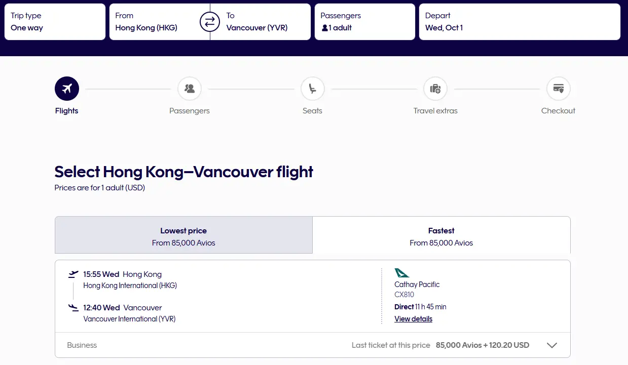Click the Flights step airplane icon
The image size is (628, 365).
pos(67,89)
